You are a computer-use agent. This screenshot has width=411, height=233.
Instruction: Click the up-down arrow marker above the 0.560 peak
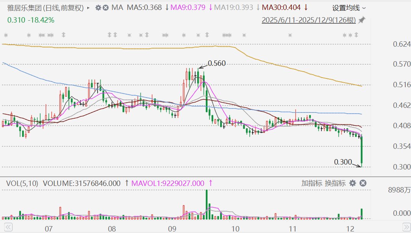tap(207, 34)
